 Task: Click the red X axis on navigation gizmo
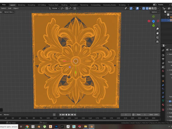(x=149, y=21)
